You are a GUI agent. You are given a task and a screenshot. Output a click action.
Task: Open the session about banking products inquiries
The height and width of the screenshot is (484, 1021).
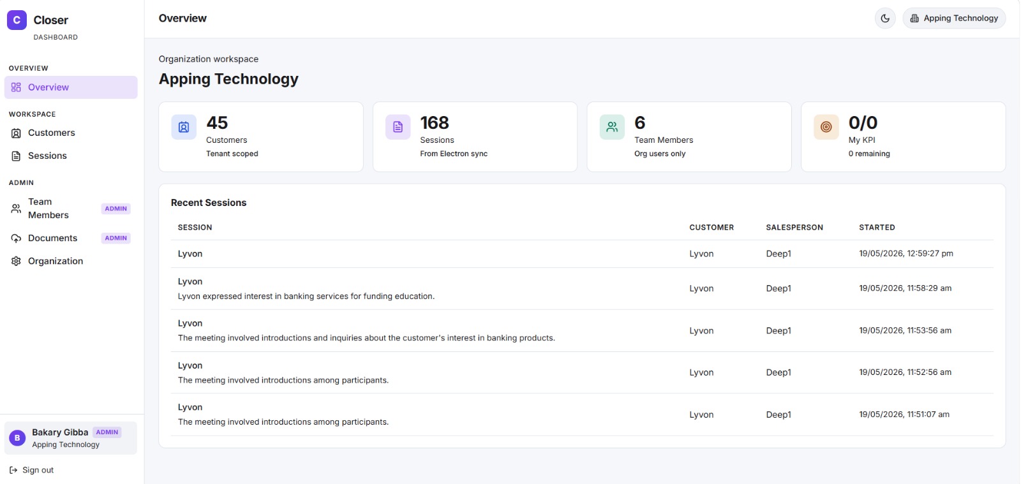[x=582, y=331]
